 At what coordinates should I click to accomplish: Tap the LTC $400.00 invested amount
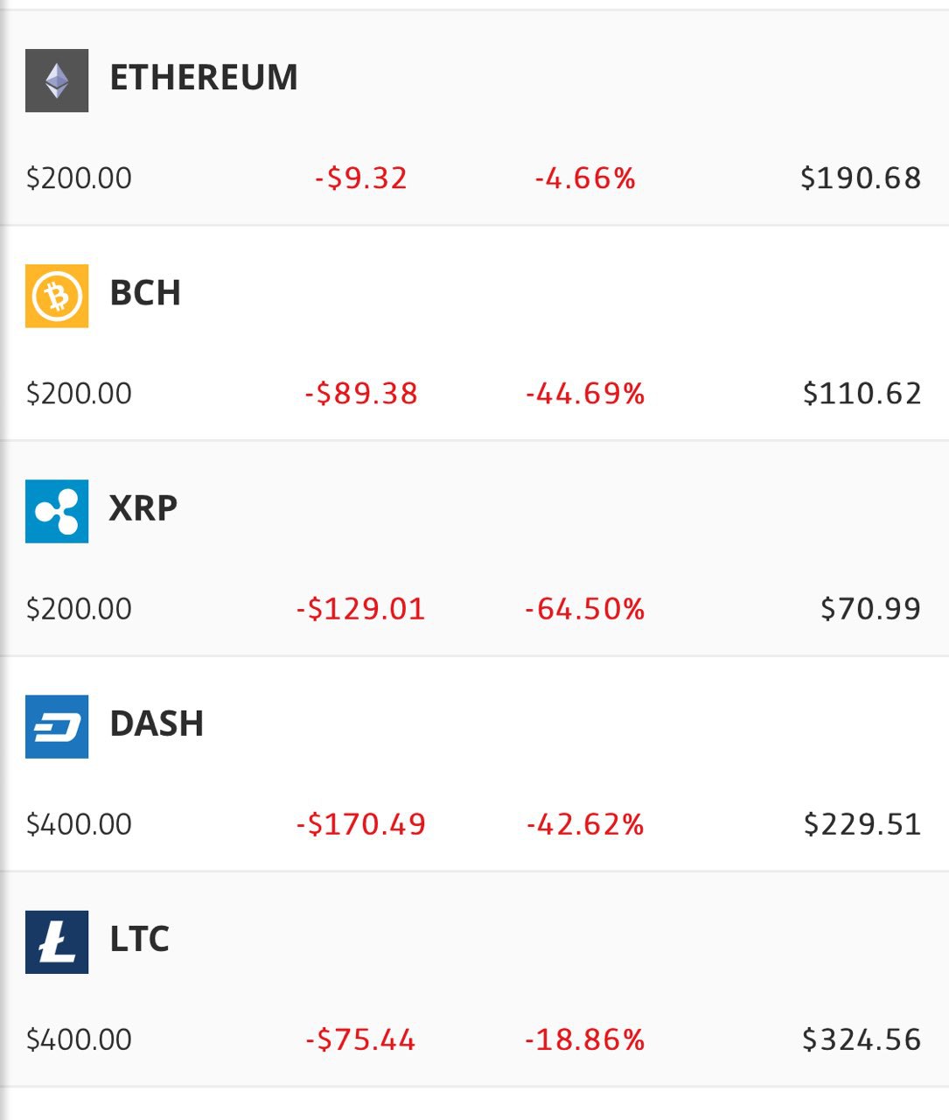click(x=79, y=1039)
